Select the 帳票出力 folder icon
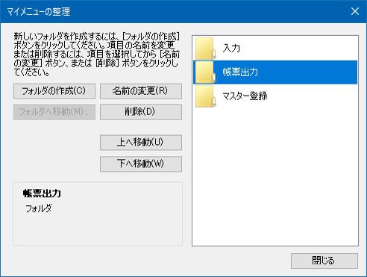 click(205, 72)
